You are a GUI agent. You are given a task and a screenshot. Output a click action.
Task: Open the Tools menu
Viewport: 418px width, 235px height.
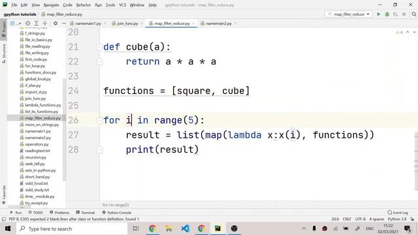pos(110,5)
